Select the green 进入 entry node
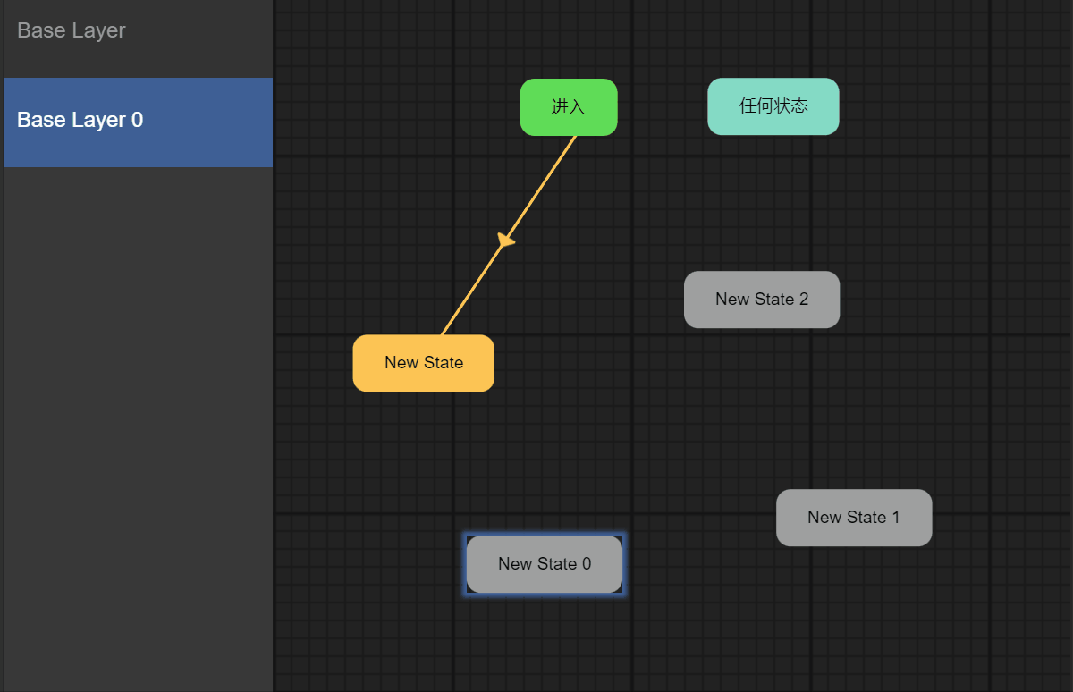 569,107
